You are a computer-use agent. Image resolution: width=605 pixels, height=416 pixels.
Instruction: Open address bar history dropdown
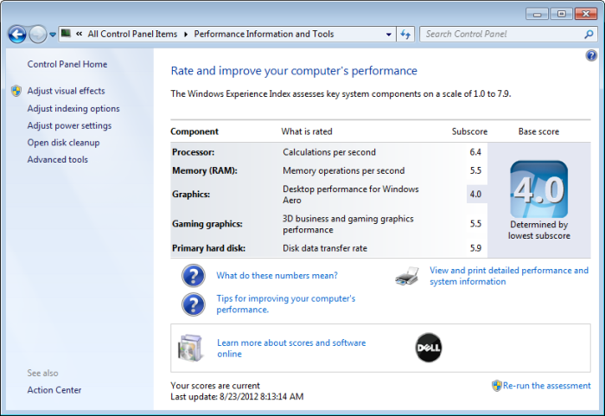[389, 35]
